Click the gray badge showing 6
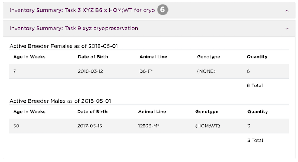 [163, 10]
